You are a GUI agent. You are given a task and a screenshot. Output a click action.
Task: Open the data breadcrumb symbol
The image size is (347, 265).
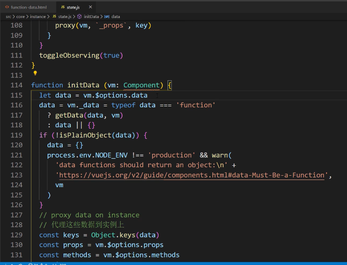tap(115, 17)
